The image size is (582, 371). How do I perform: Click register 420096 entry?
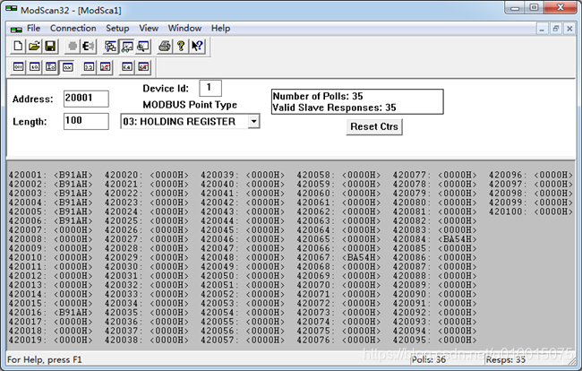(531, 175)
